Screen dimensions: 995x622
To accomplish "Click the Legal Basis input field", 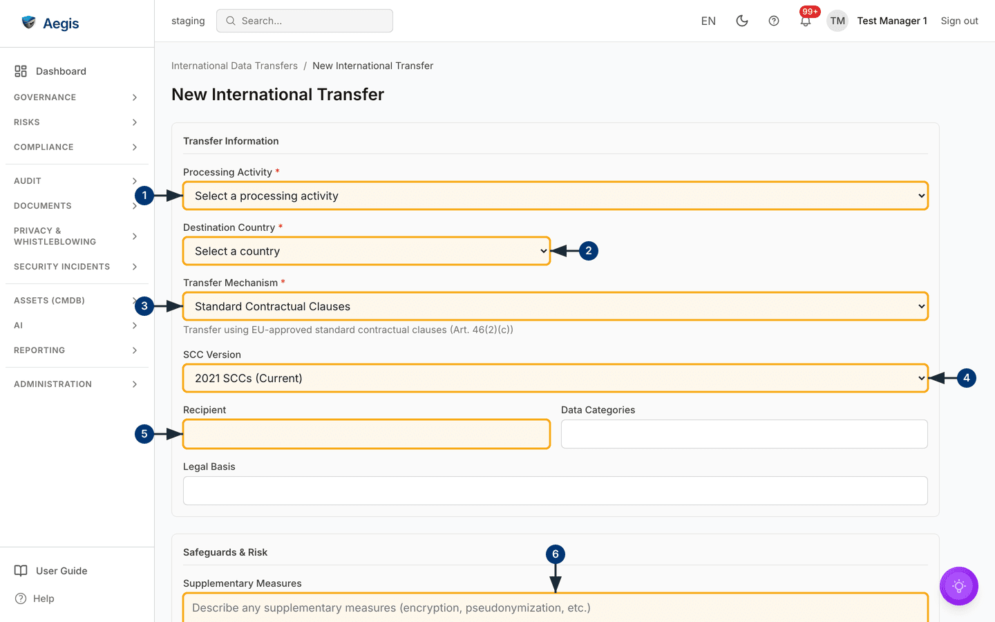I will click(x=556, y=491).
